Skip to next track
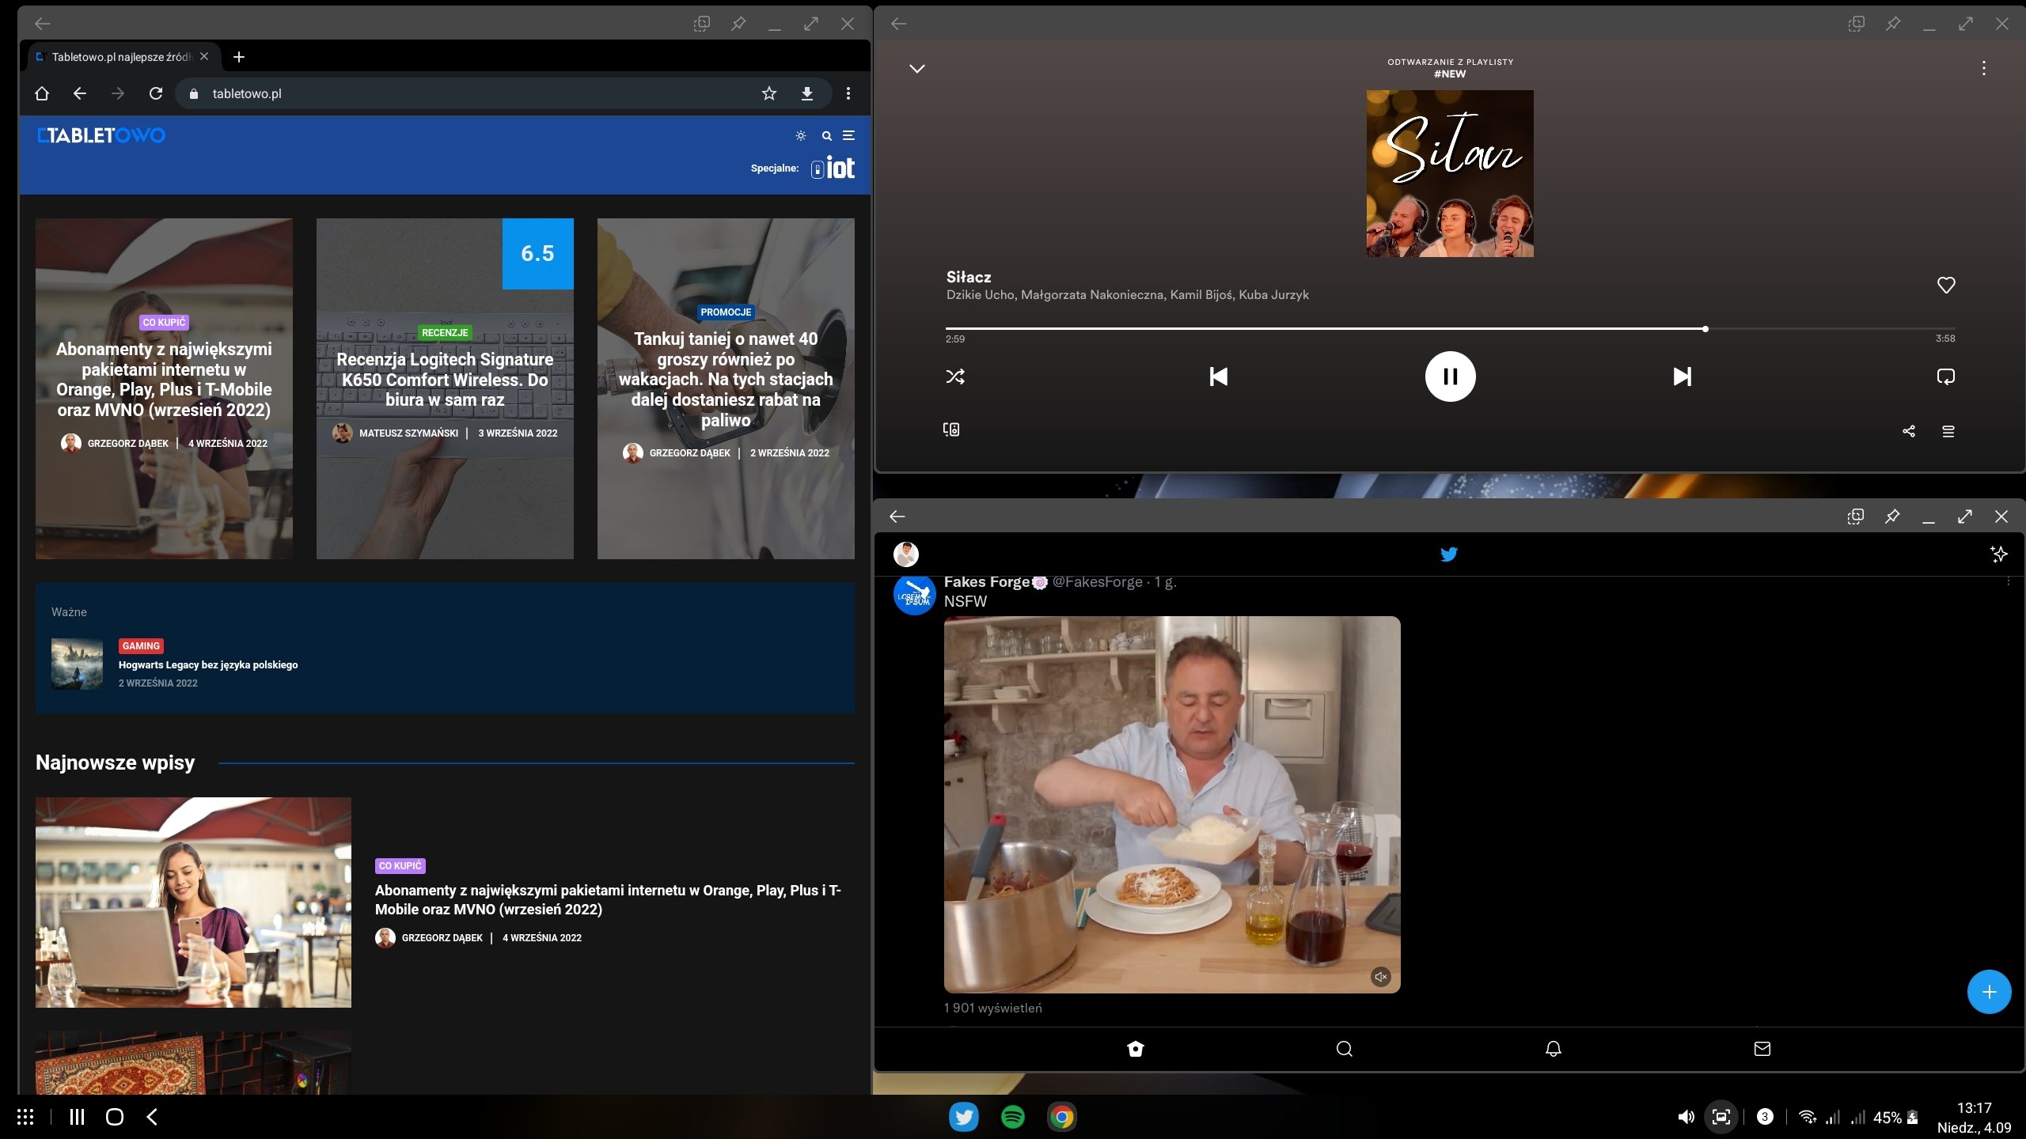This screenshot has height=1139, width=2026. pyautogui.click(x=1682, y=377)
